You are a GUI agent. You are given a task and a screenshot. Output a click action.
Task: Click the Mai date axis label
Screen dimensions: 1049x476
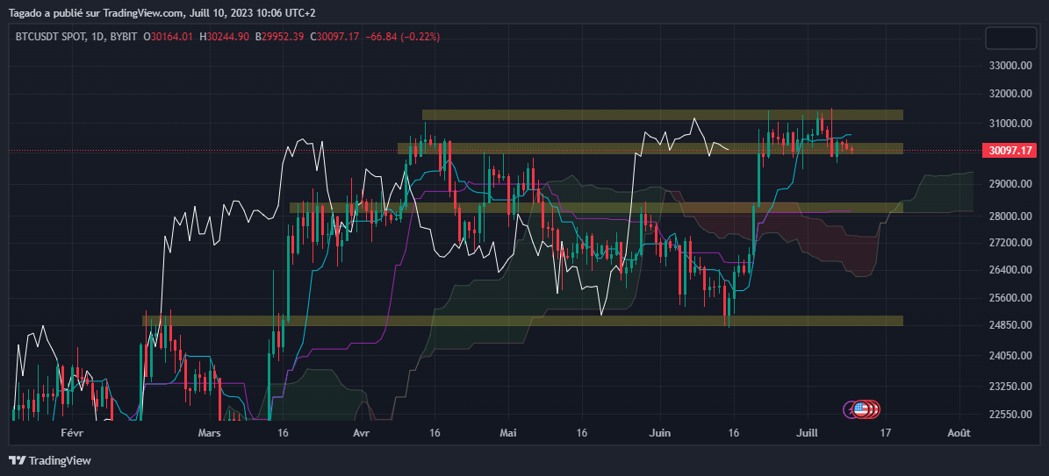[x=509, y=432]
